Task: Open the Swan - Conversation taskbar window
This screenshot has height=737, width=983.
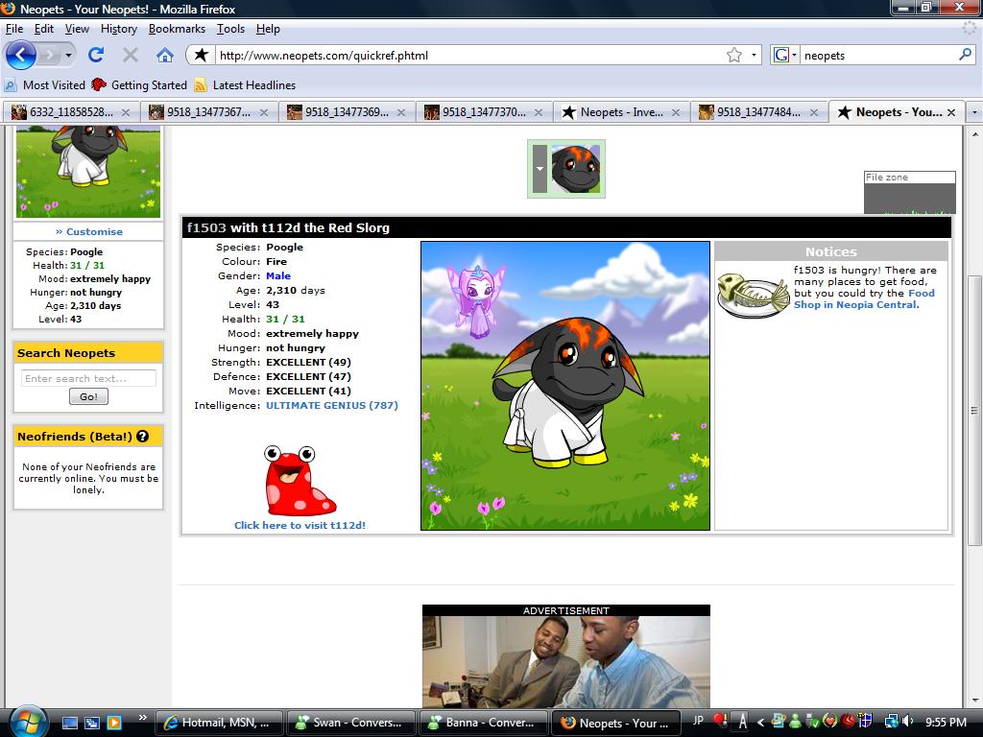Action: pyautogui.click(x=351, y=723)
